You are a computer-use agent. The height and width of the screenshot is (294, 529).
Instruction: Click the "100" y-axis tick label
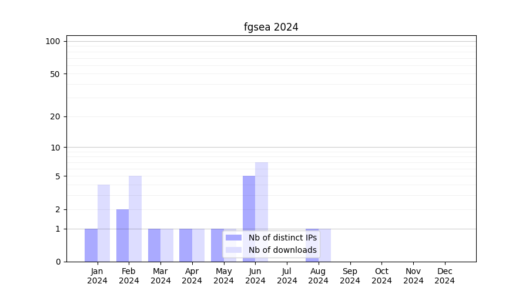pos(53,41)
